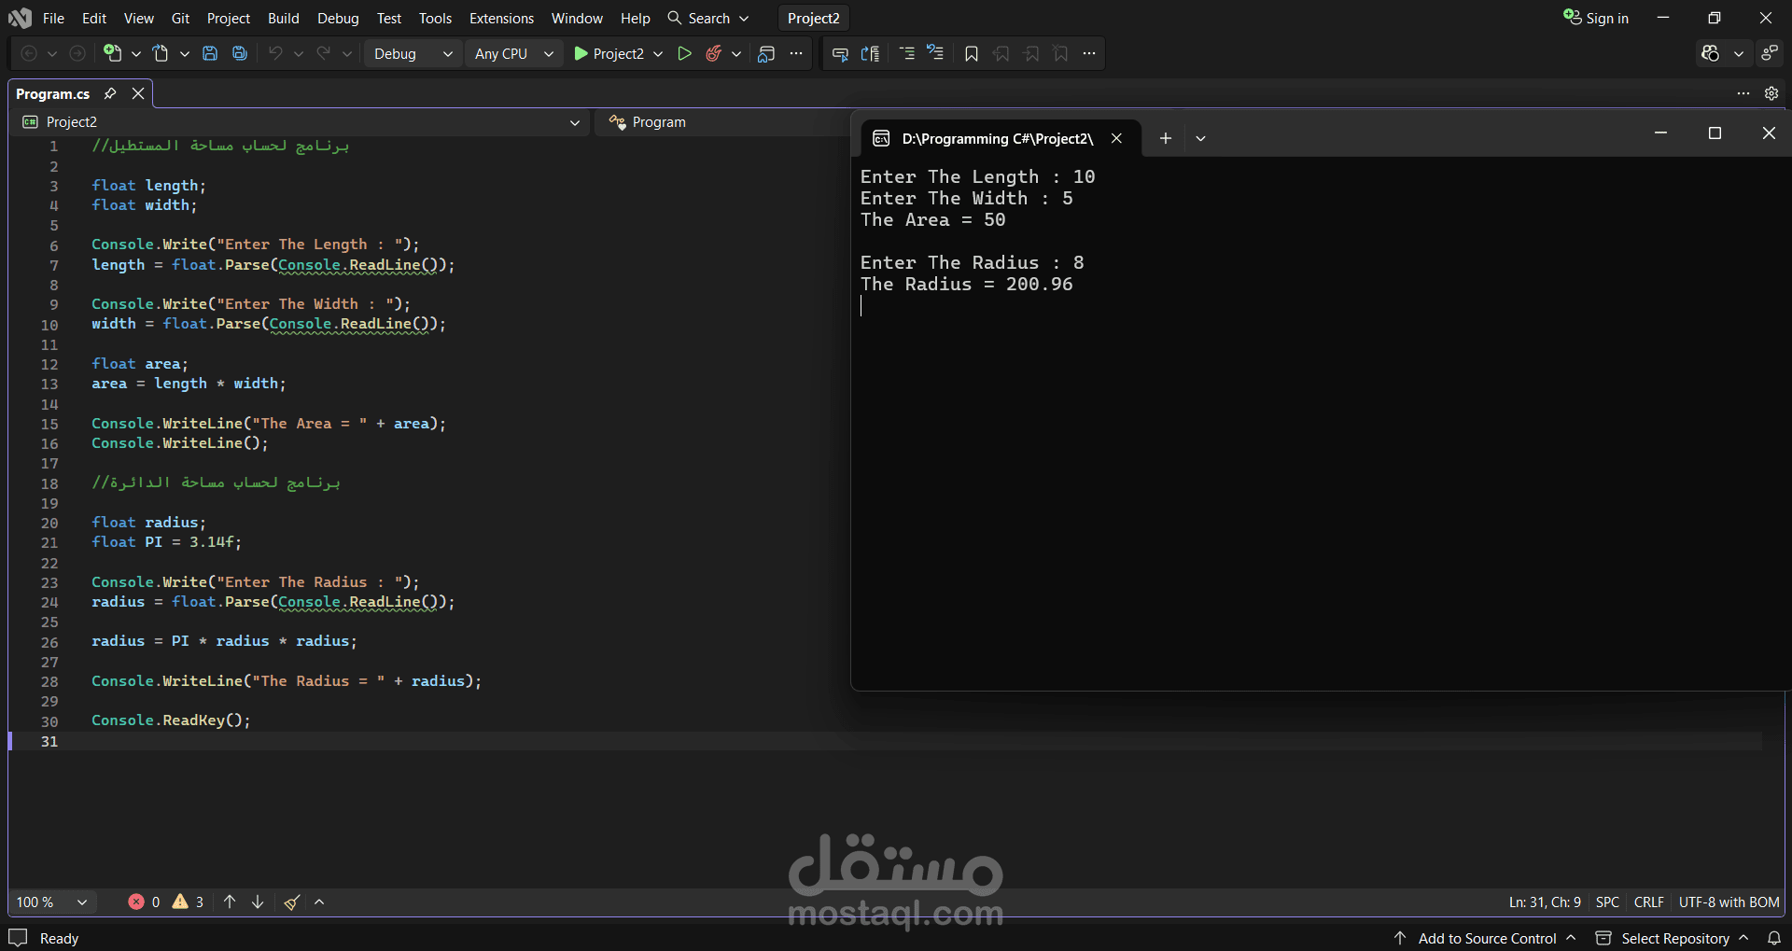Open the Debug menu

click(x=338, y=18)
